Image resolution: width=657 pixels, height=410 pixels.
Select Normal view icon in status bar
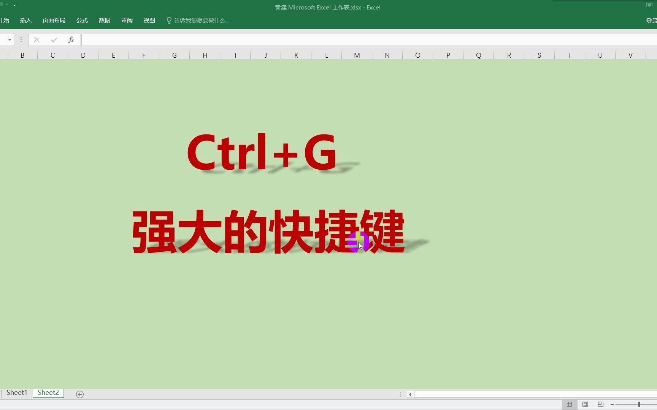point(569,404)
